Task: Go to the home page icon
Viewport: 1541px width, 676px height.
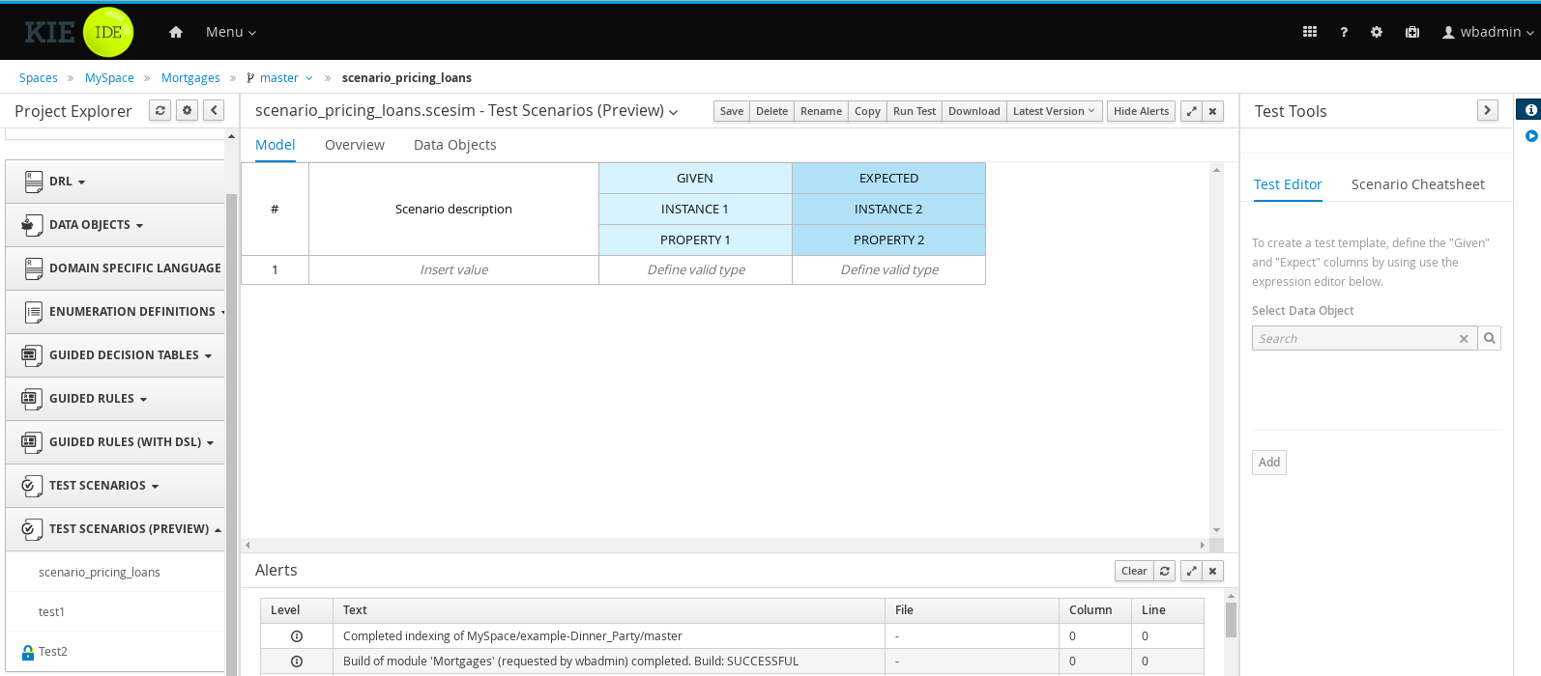Action: pos(176,32)
